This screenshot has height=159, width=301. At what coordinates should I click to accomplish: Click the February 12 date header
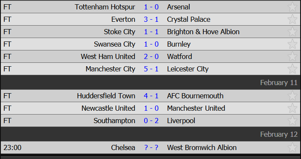click(279, 134)
